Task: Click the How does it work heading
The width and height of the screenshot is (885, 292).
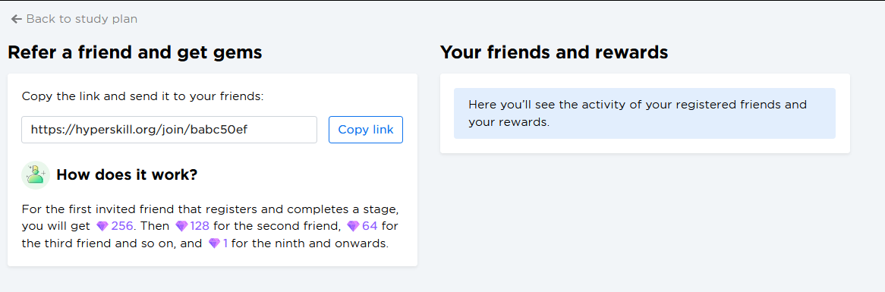Action: 127,174
